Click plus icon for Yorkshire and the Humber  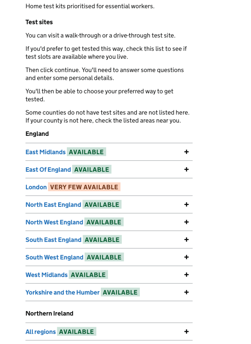pos(186,292)
